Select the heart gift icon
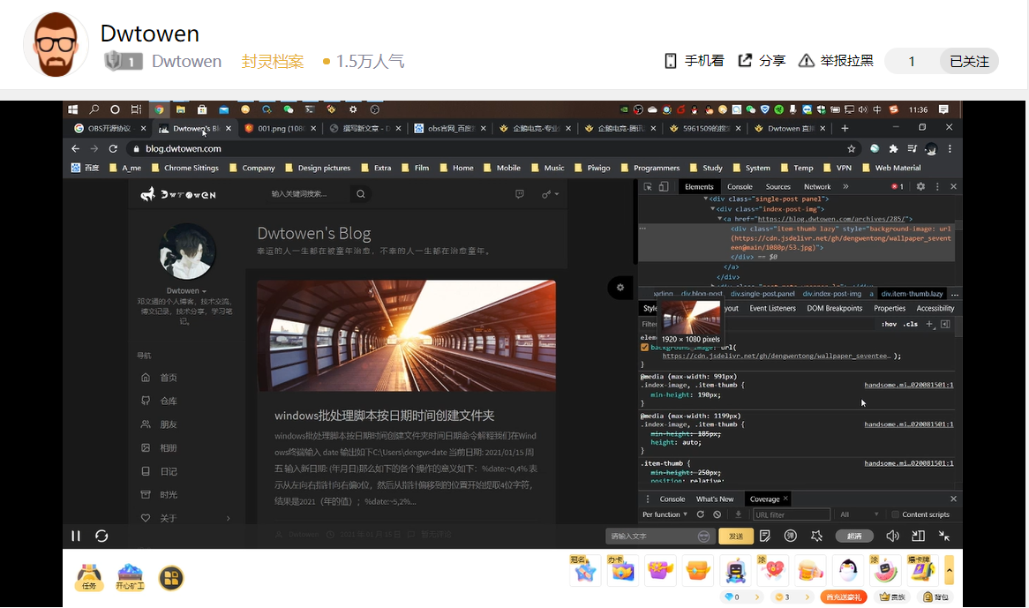Screen dimensions: 1029x608 pyautogui.click(x=773, y=570)
